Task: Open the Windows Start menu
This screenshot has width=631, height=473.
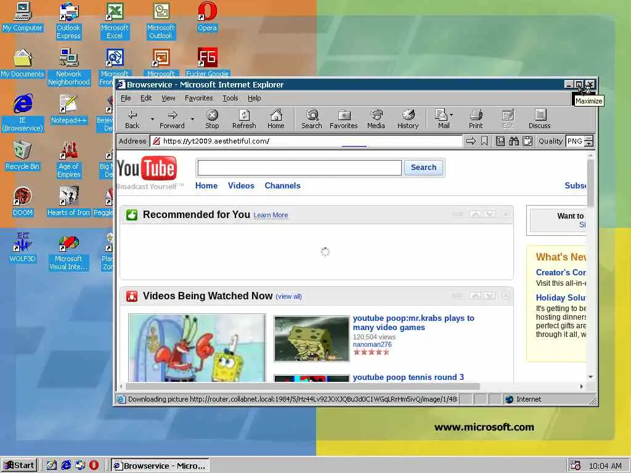Action: click(x=19, y=466)
